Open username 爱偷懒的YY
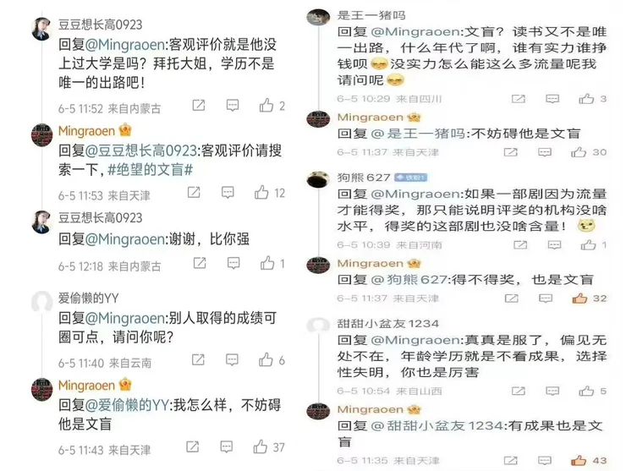626x471 pixels. click(88, 298)
